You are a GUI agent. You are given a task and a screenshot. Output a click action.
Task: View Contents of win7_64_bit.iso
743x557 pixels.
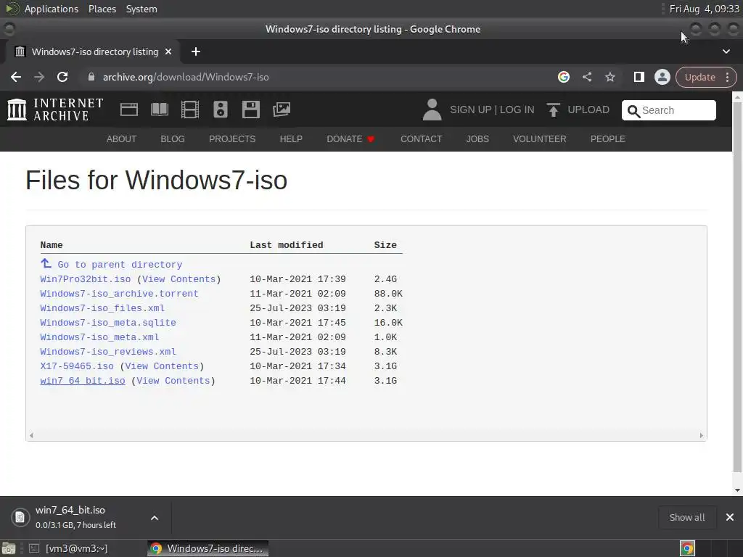click(x=173, y=381)
